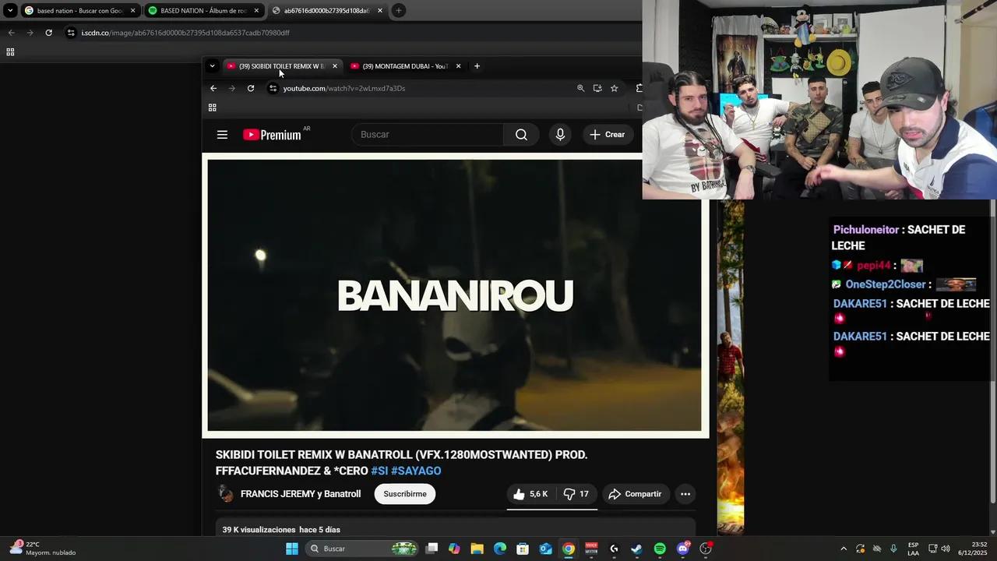This screenshot has height=561, width=997.
Task: Close the MONTAGEM DUBAI tab
Action: coord(458,66)
